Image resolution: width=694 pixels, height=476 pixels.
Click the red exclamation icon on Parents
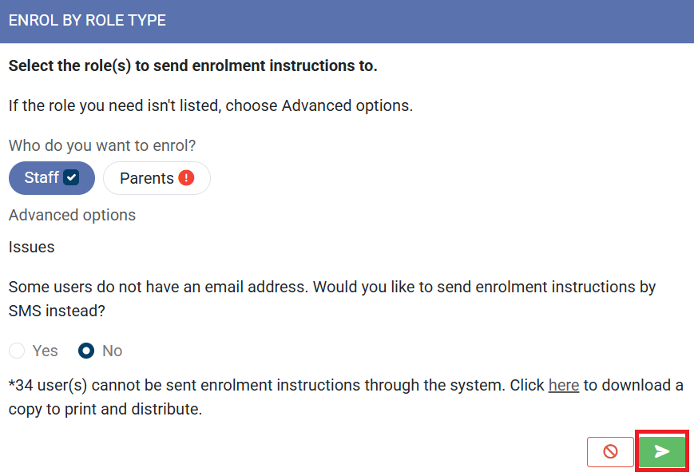point(186,178)
